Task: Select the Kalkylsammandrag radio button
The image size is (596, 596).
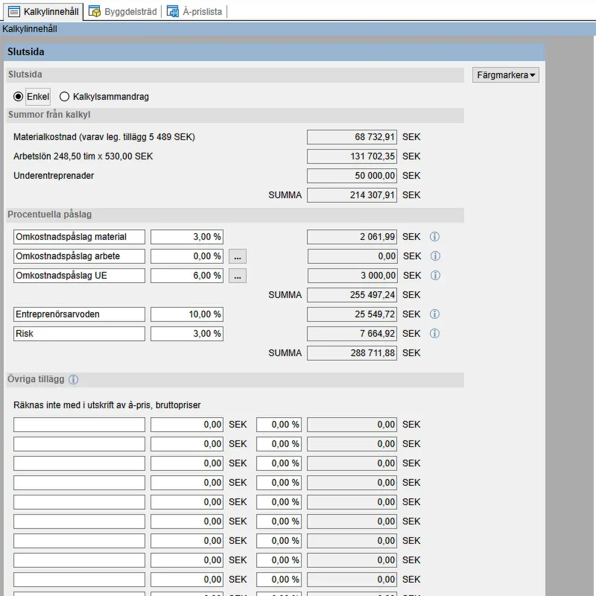Action: [x=65, y=96]
